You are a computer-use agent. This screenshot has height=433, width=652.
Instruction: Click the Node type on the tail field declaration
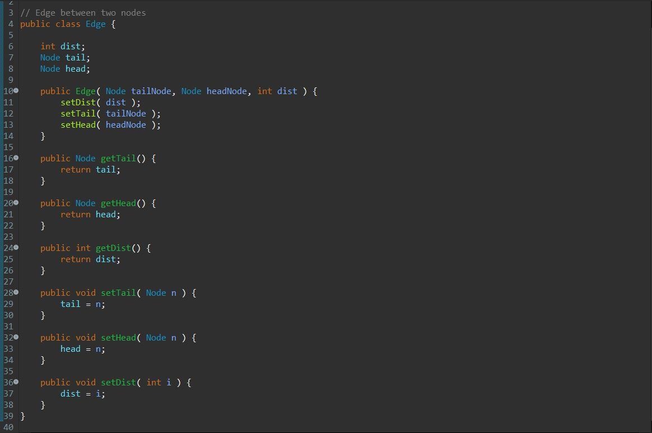click(x=50, y=57)
